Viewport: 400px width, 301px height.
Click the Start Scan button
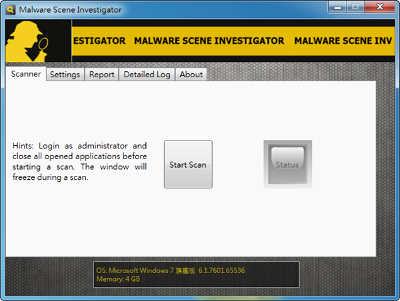click(188, 164)
